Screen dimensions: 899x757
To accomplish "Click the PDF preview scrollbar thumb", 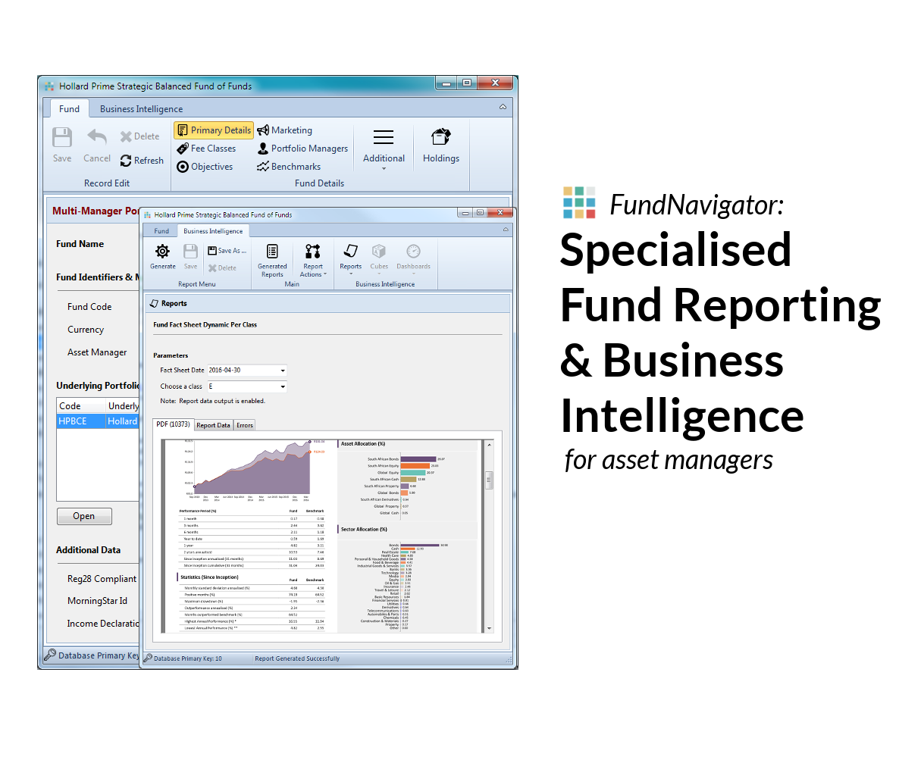I will click(489, 480).
